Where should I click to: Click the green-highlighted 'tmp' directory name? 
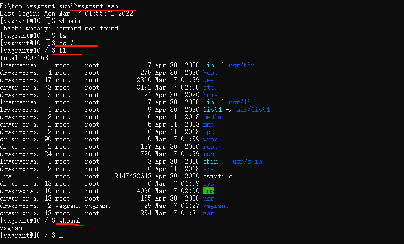(208, 191)
